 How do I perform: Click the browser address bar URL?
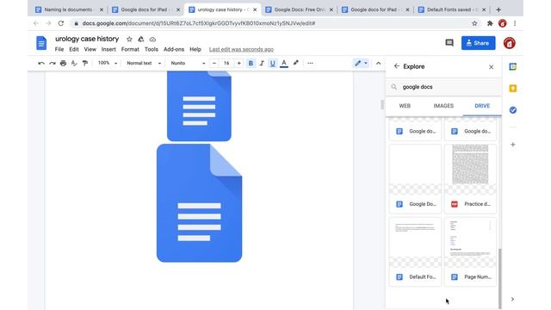199,23
